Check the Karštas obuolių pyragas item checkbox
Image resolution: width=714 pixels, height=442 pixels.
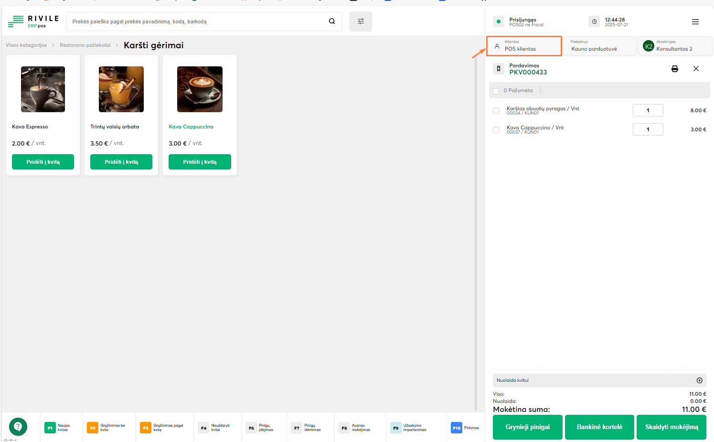[496, 111]
